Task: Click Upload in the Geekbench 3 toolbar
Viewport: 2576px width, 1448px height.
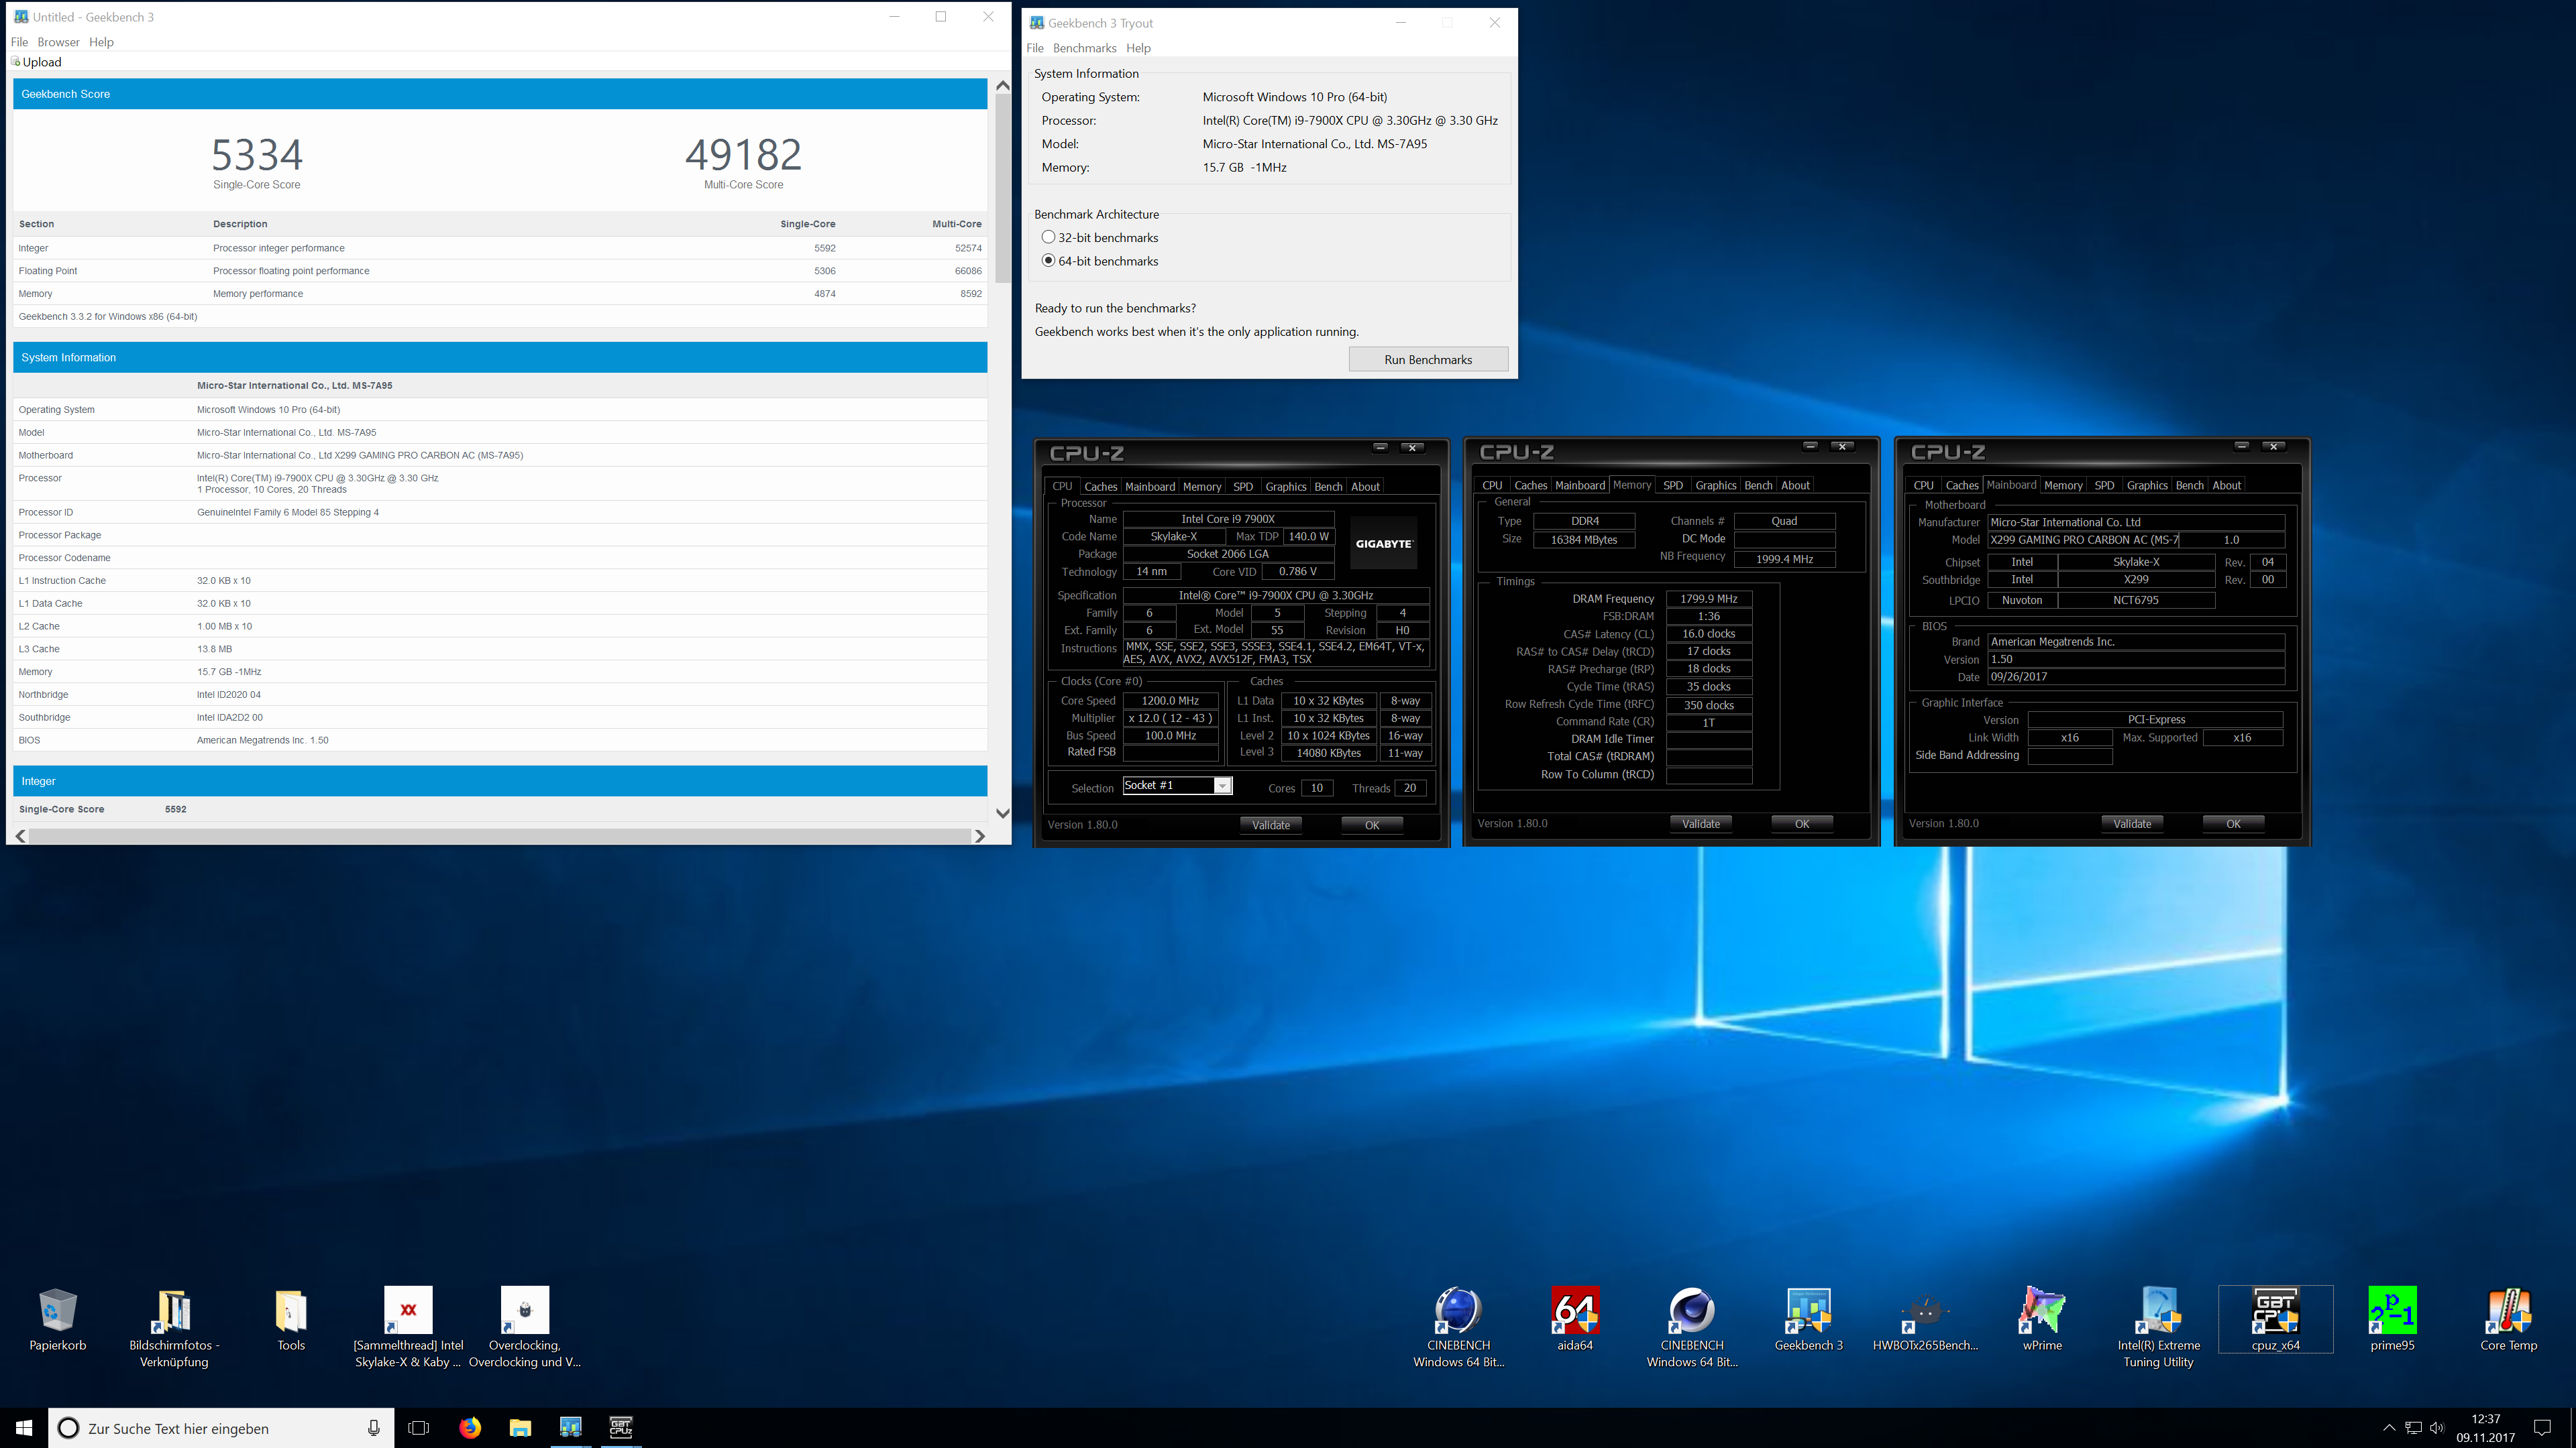Action: coord(37,62)
